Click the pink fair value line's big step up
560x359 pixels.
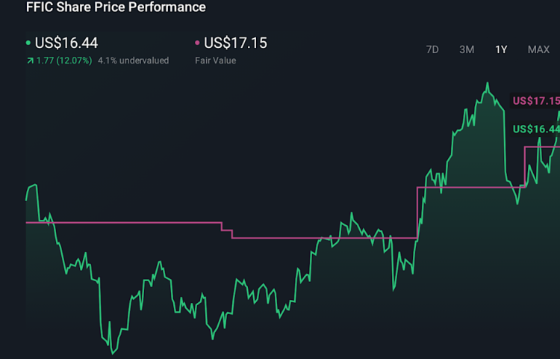coord(417,212)
